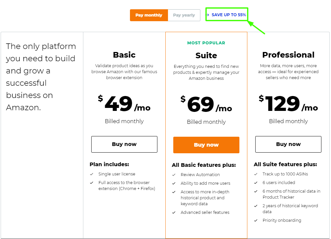Switch billing to Pay yearly
The width and height of the screenshot is (331, 239).
coord(184,15)
